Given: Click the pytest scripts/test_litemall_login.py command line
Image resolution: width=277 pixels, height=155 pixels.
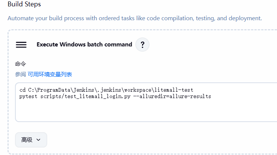Looking at the screenshot, I should pyautogui.click(x=115, y=96).
